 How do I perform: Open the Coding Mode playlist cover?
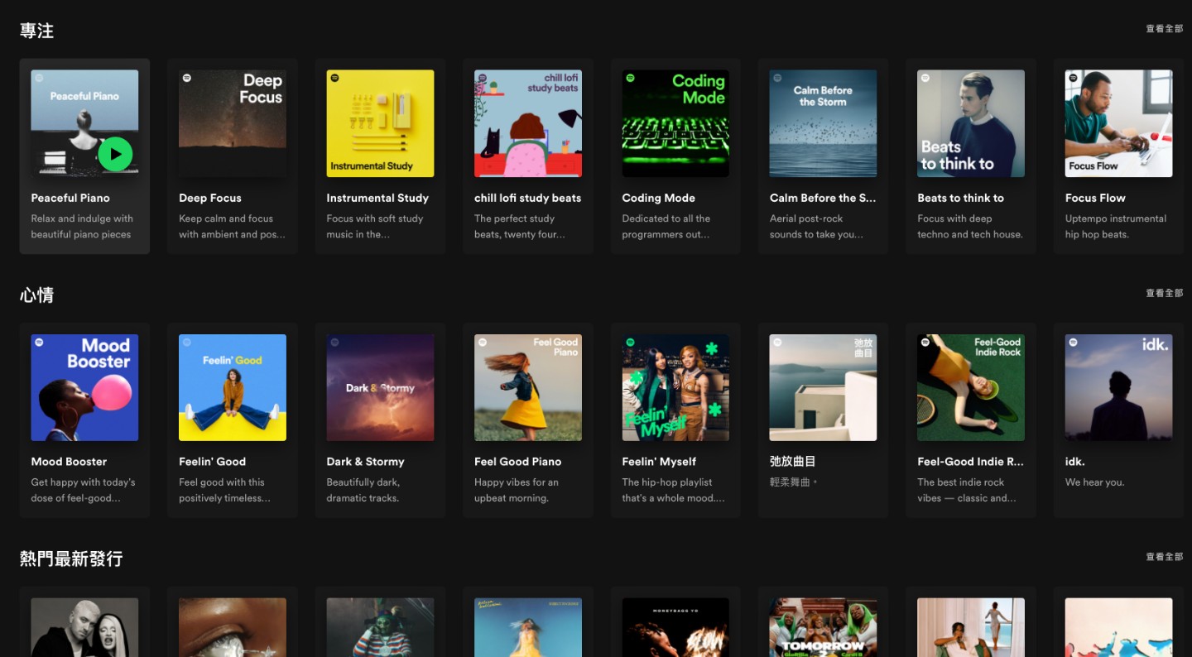coord(675,123)
